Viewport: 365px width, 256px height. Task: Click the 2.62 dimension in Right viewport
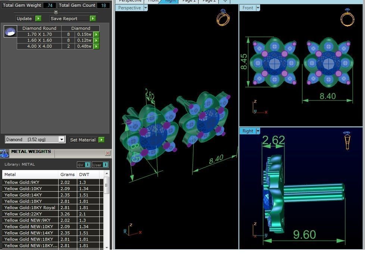click(273, 140)
